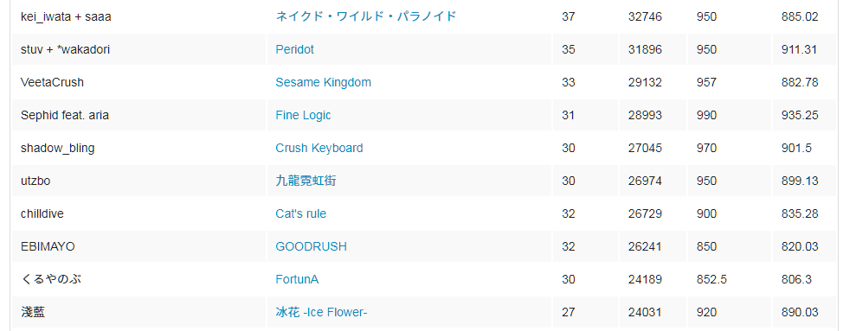Select the くるやのぶ artist cell
Image resolution: width=856 pixels, height=331 pixels.
pyautogui.click(x=138, y=279)
